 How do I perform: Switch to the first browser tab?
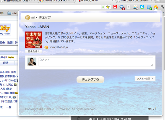click(18, 1)
